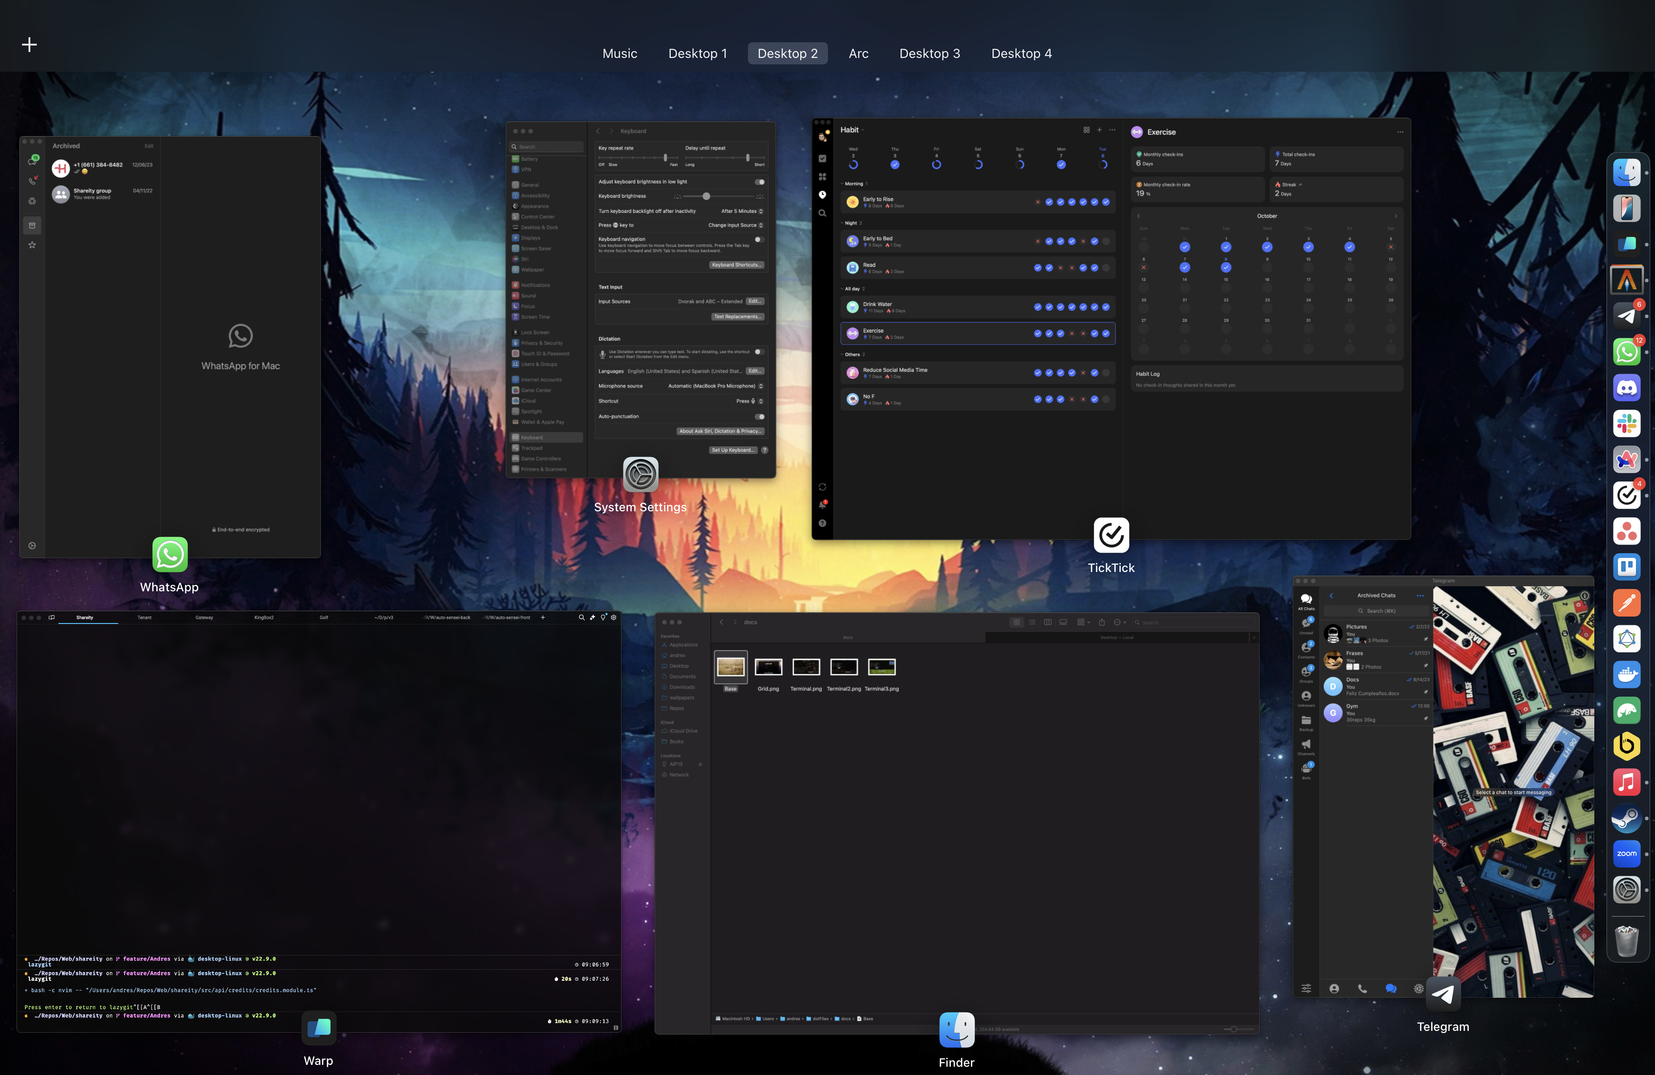The image size is (1655, 1075).
Task: Switch to Music desktop tab
Action: click(x=620, y=52)
